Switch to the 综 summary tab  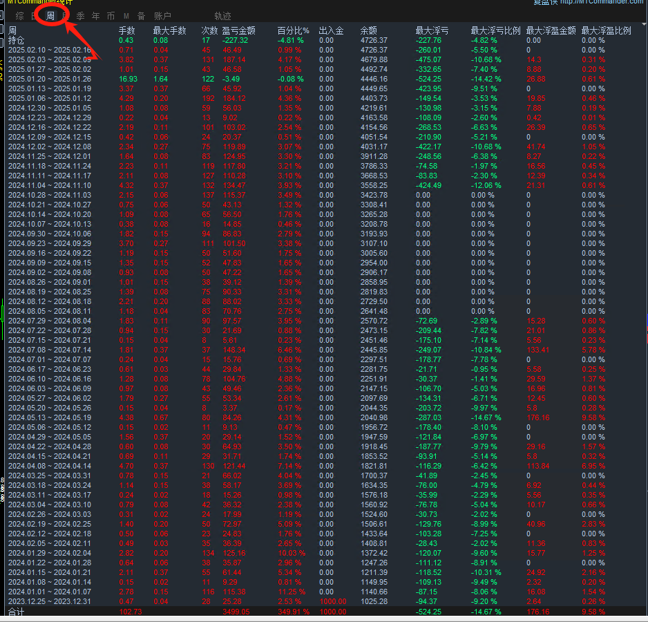pyautogui.click(x=19, y=15)
